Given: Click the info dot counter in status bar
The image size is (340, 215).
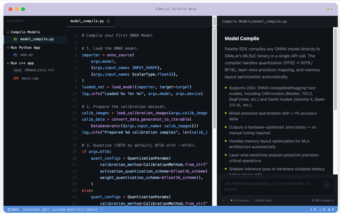Looking at the screenshot, I should coord(331,209).
